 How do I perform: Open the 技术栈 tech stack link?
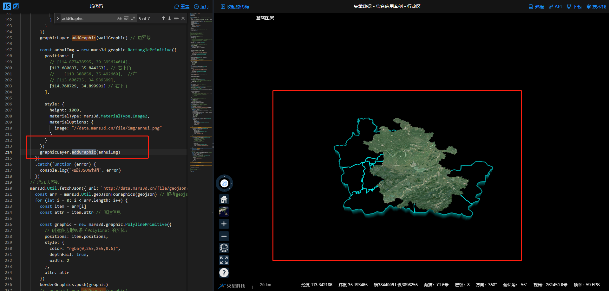click(x=596, y=7)
